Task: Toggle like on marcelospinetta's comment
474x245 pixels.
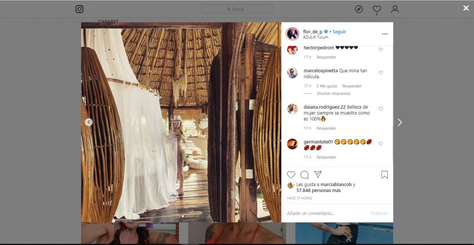Action: pos(380,73)
